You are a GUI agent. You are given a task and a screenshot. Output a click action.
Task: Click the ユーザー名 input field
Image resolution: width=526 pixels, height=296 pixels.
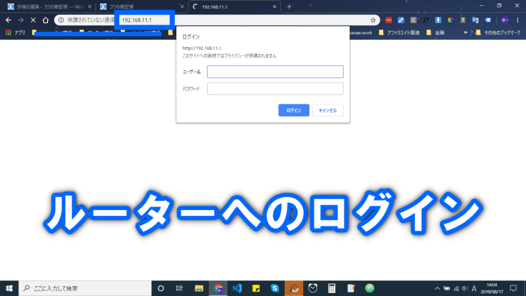[x=275, y=72]
